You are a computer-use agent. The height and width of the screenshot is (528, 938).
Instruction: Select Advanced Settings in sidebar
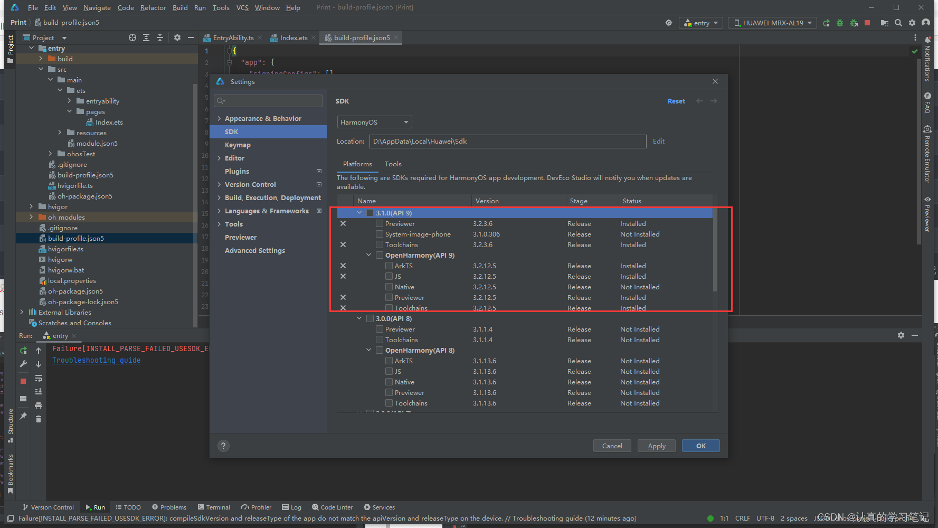tap(268, 250)
